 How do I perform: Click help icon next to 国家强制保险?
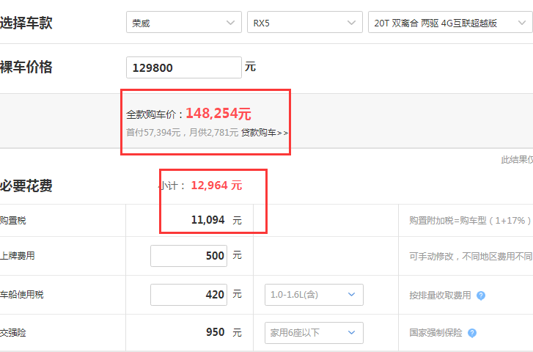tap(472, 333)
